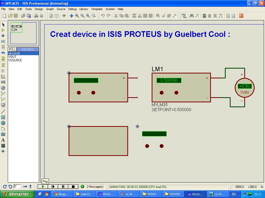Select VOUT in the devices list
Screen dimensions: 265x198
coord(24,57)
